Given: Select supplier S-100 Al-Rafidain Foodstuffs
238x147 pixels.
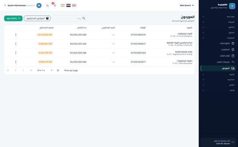Looking at the screenshot, I should tap(179, 44).
